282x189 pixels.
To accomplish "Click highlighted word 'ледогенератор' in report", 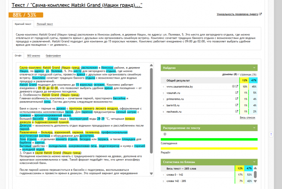I will 109,146.
